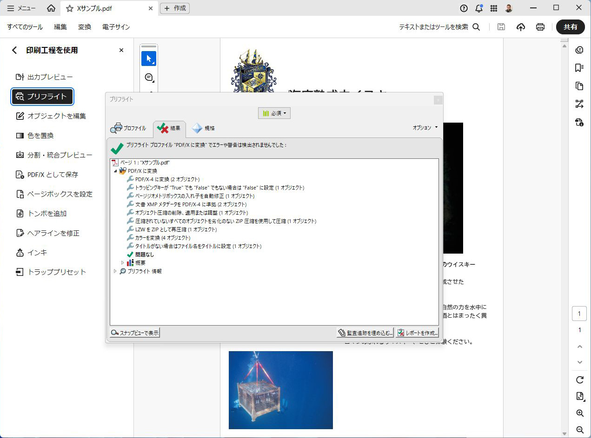Click the print icon
The image size is (591, 438).
click(540, 27)
